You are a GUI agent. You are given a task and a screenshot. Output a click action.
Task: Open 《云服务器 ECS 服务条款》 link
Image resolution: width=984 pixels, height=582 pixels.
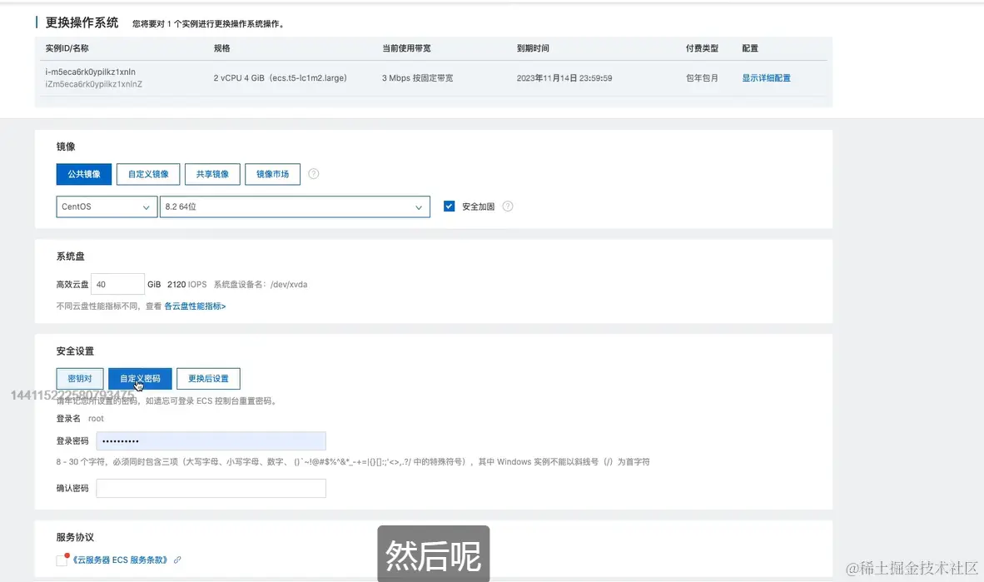tap(121, 560)
